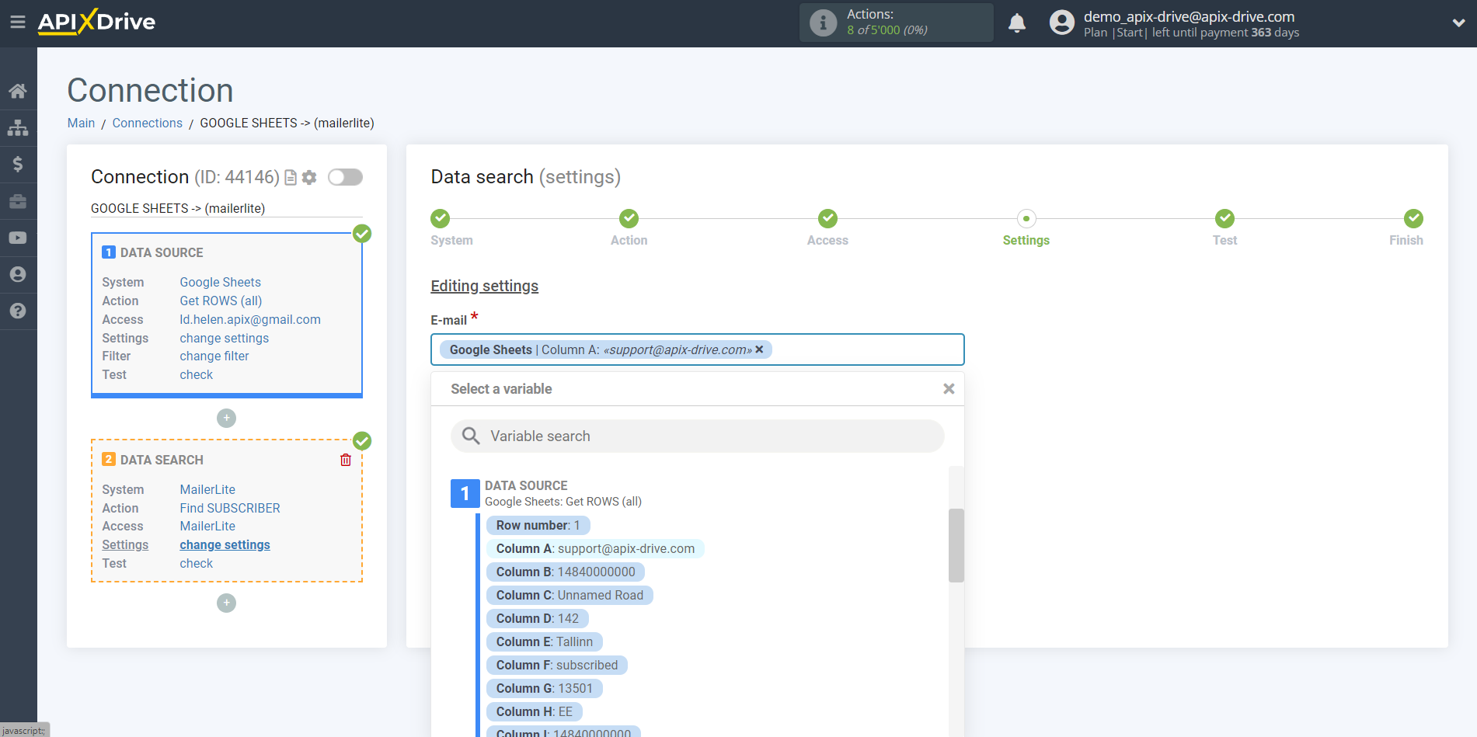The height and width of the screenshot is (737, 1477).
Task: Open Connections breadcrumb link
Action: (x=147, y=123)
